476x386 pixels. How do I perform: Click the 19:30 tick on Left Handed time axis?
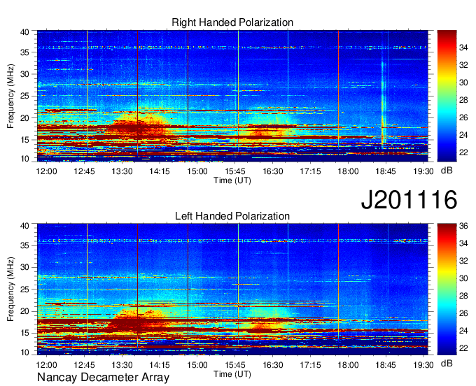(423, 365)
